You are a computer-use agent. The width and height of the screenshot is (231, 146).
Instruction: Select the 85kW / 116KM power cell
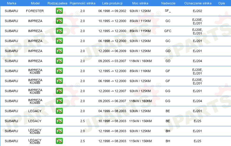tap(140, 71)
